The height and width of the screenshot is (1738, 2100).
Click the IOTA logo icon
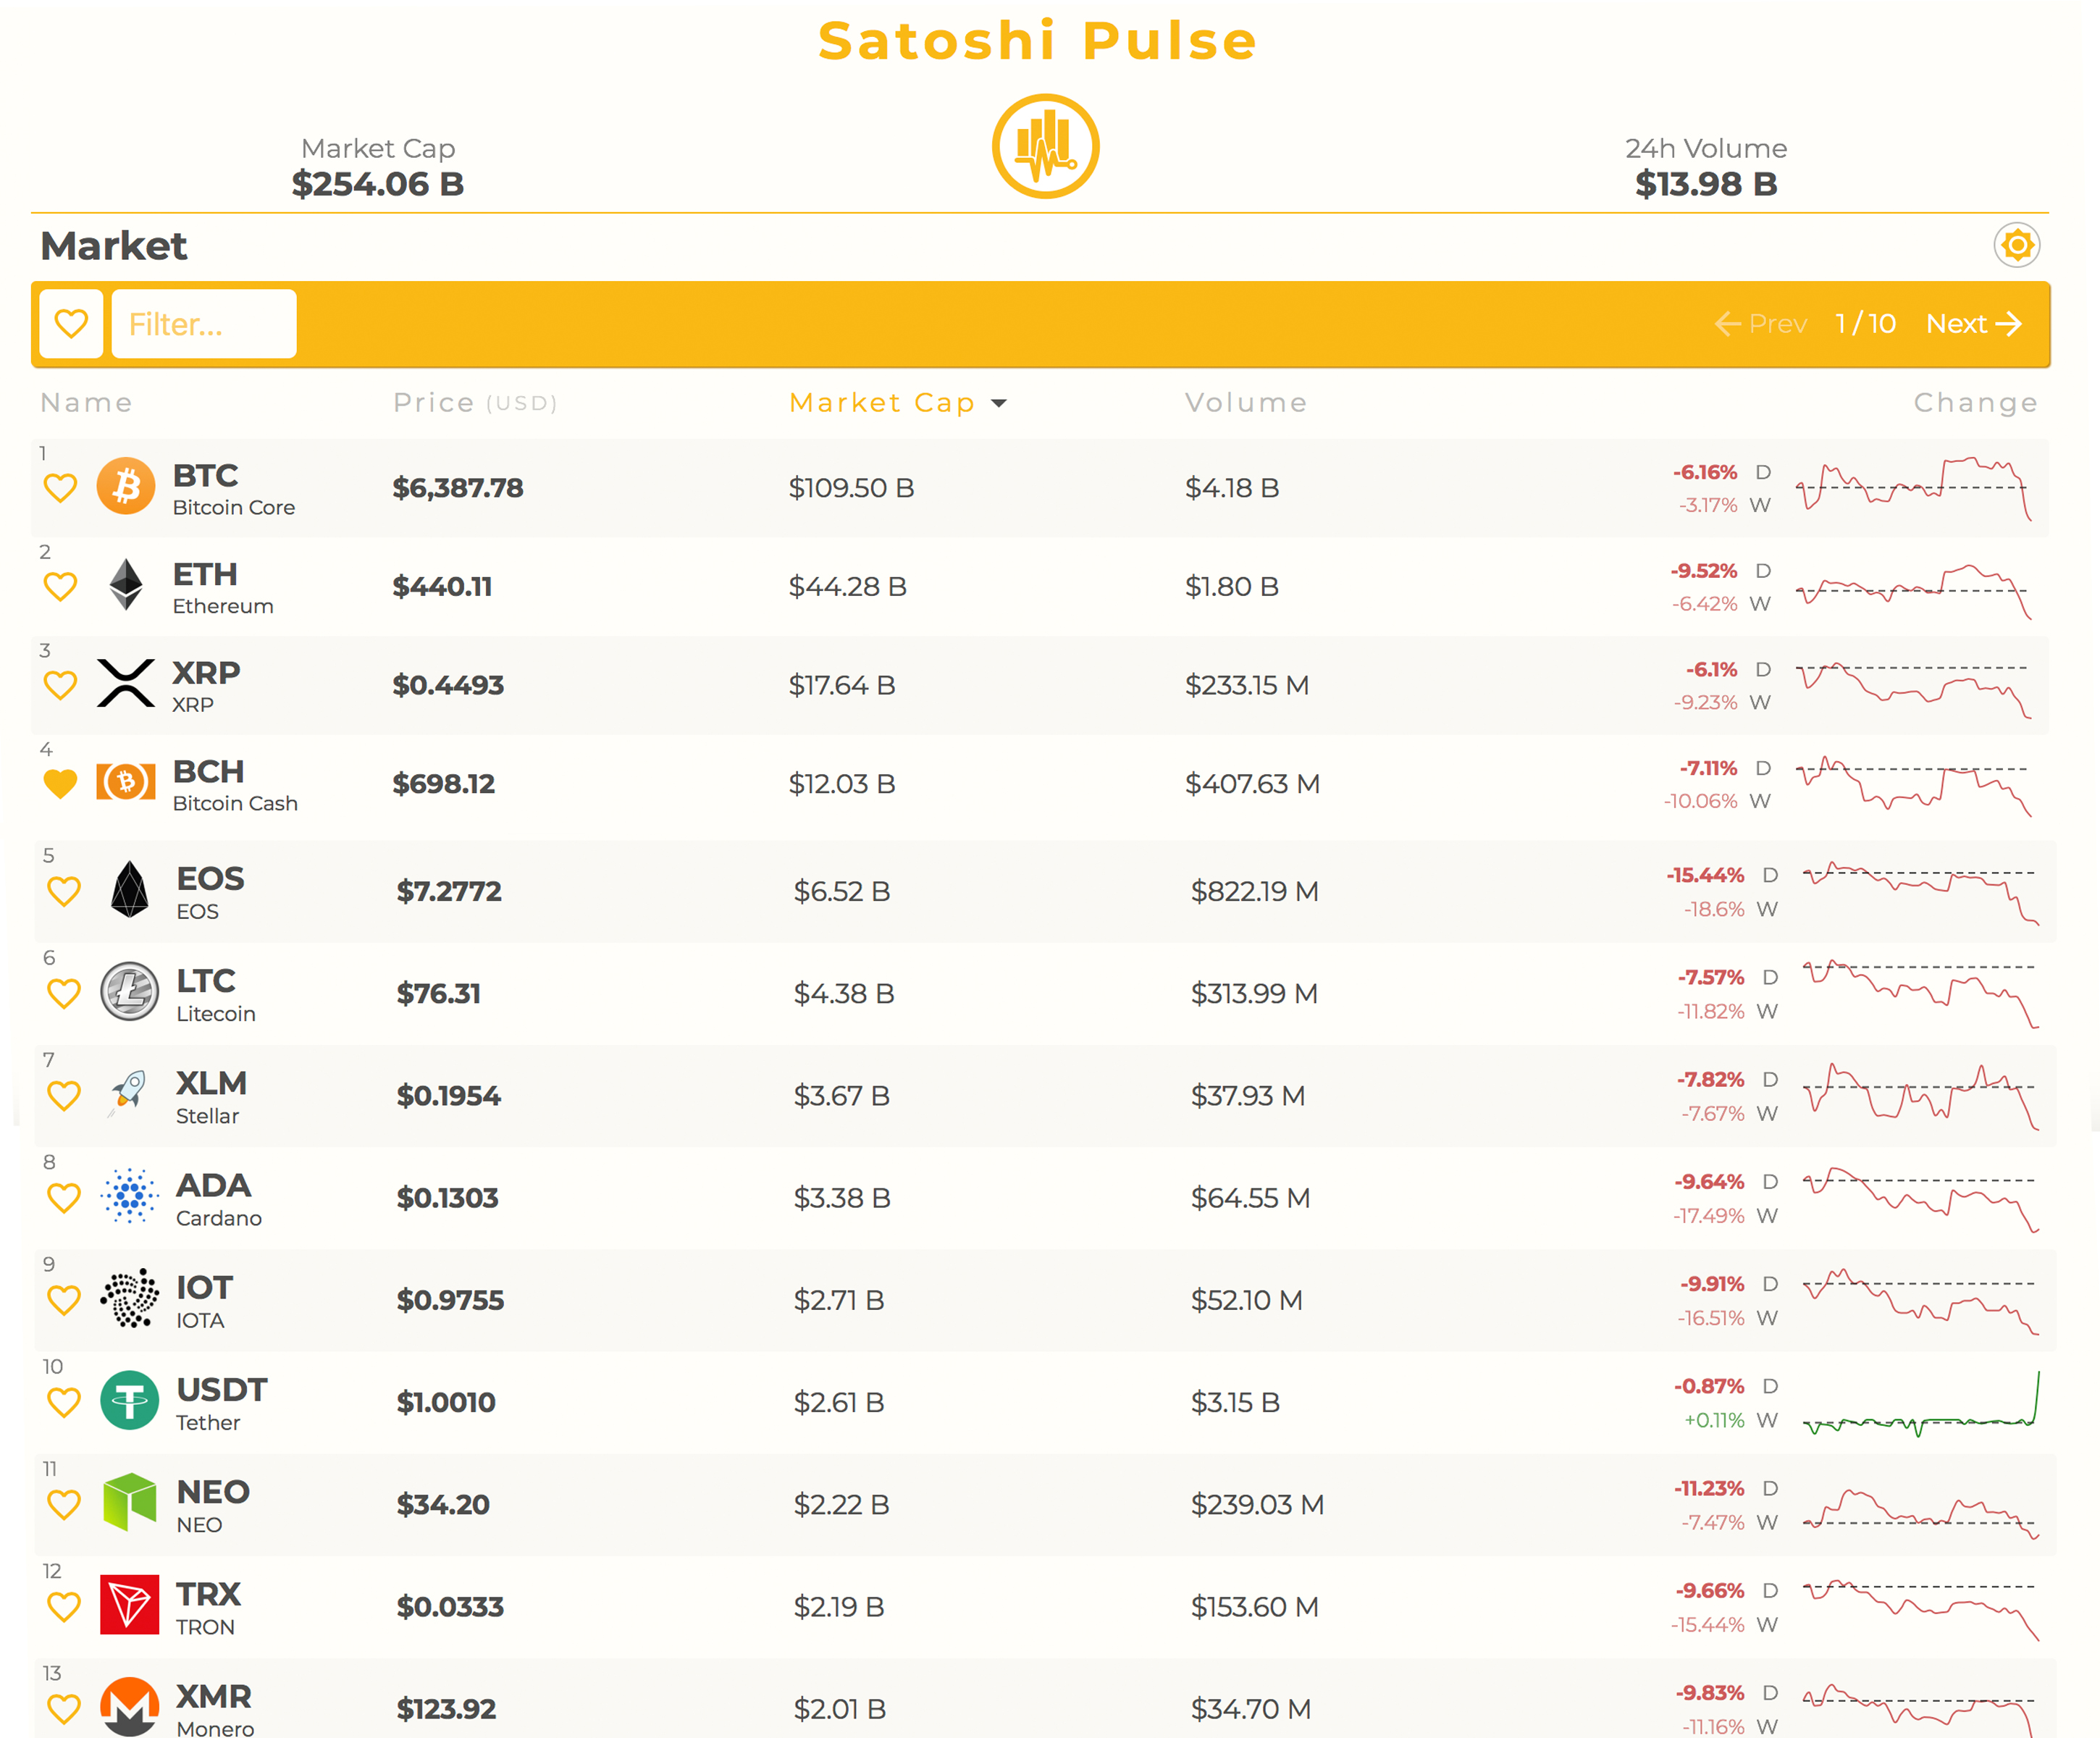tap(129, 1297)
